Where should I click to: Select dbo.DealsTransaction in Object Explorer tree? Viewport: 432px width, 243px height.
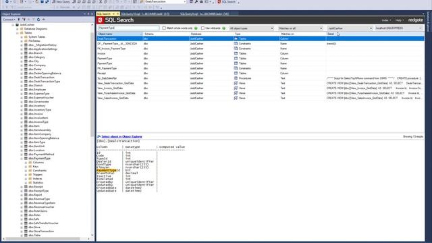point(41,78)
